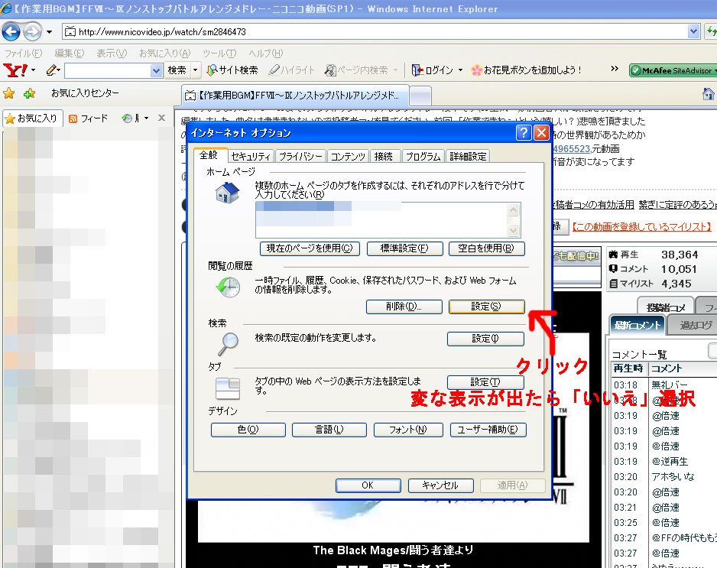The height and width of the screenshot is (568, 717).
Task: Select the フィード tab in favorites pane
Action: 88,118
